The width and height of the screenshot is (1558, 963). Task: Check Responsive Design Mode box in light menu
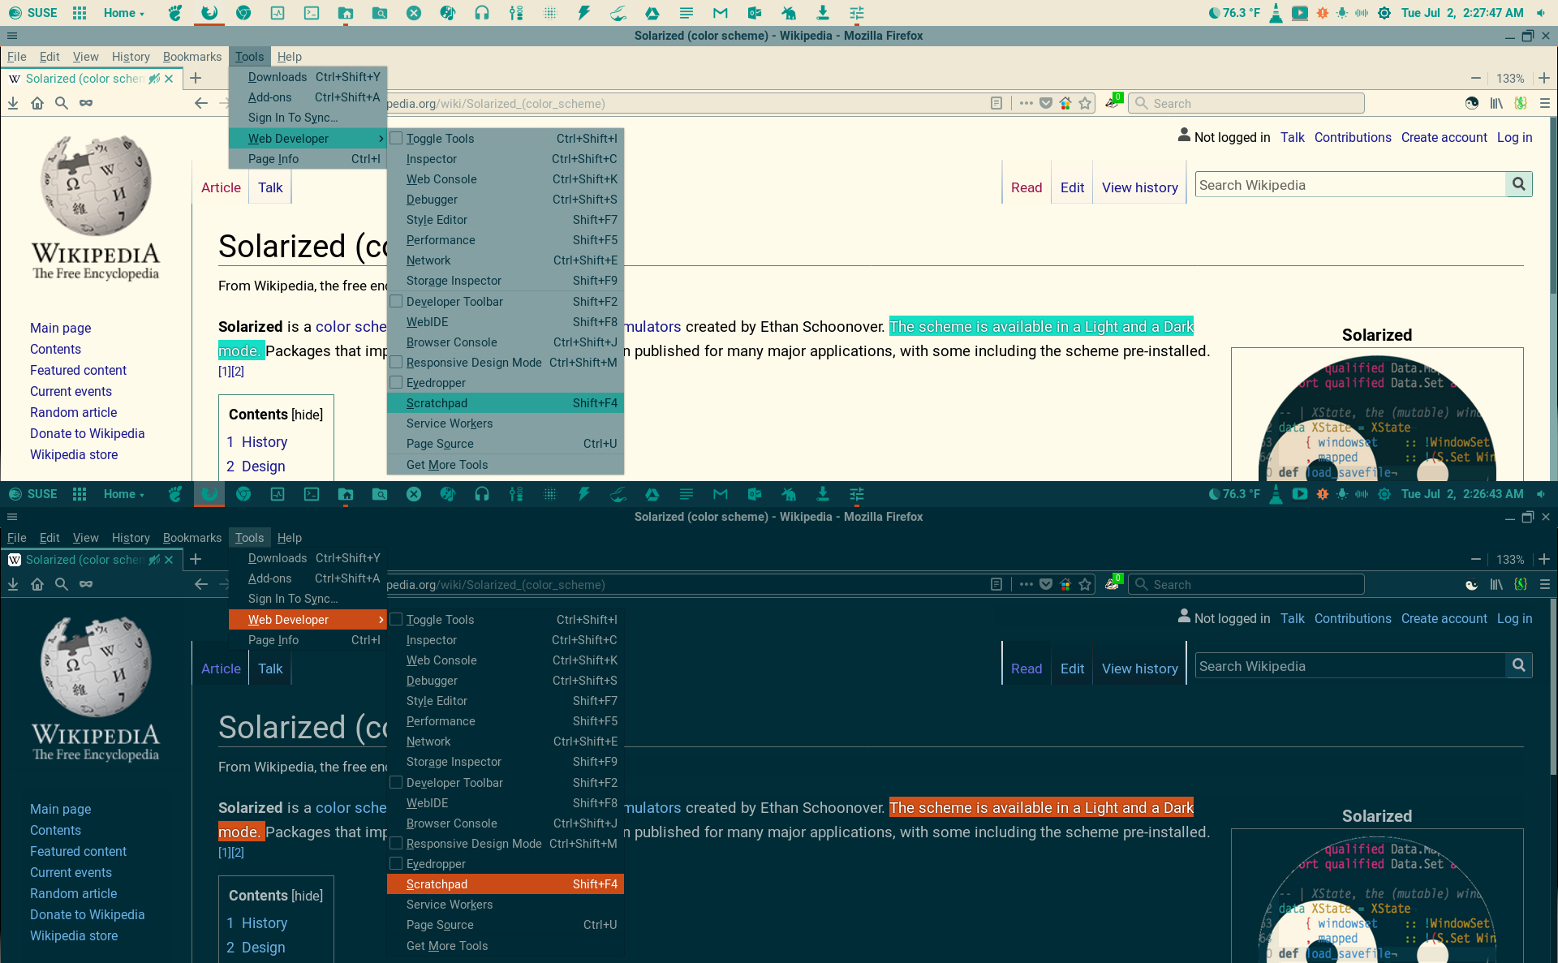tap(396, 362)
